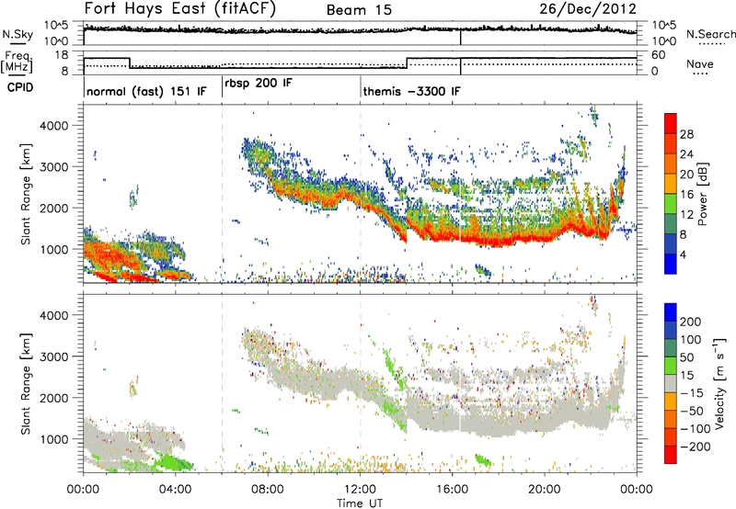The width and height of the screenshot is (736, 509).
Task: Click the dashed 12:00 marker in velocity panel
Action: [361, 383]
